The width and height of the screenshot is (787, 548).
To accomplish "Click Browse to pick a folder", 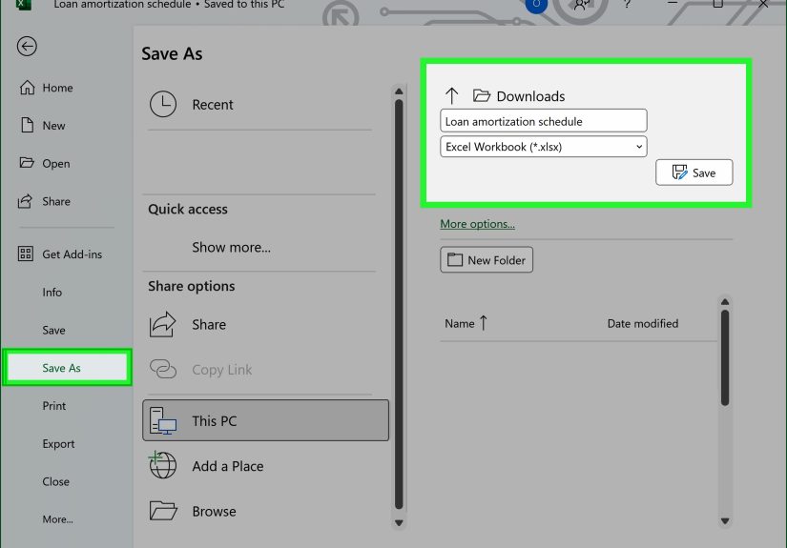I will (x=214, y=512).
